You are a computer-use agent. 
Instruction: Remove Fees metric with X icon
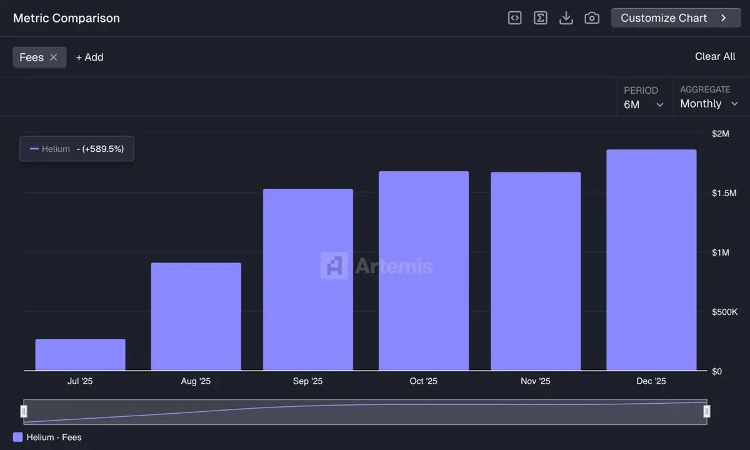[54, 57]
